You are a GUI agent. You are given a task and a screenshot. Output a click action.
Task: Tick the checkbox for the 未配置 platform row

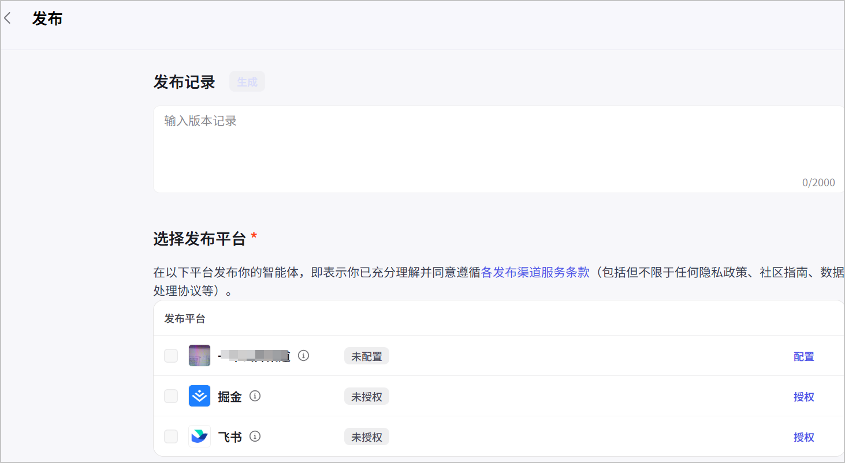click(x=171, y=356)
